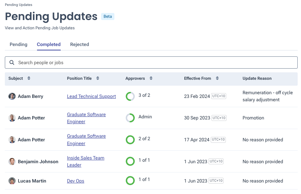The height and width of the screenshot is (194, 301).
Task: Click the search magnifier icon
Action: (12, 63)
